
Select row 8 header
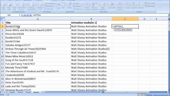click(2, 49)
